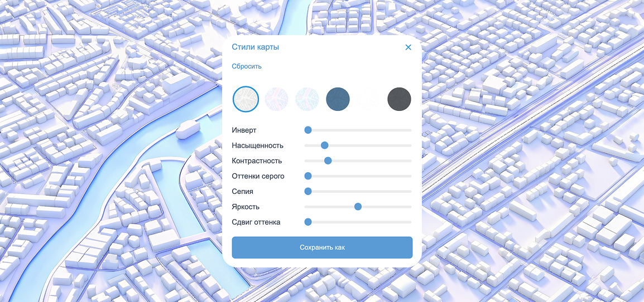
Task: Click the Сепия slider handle
Action: 307,191
